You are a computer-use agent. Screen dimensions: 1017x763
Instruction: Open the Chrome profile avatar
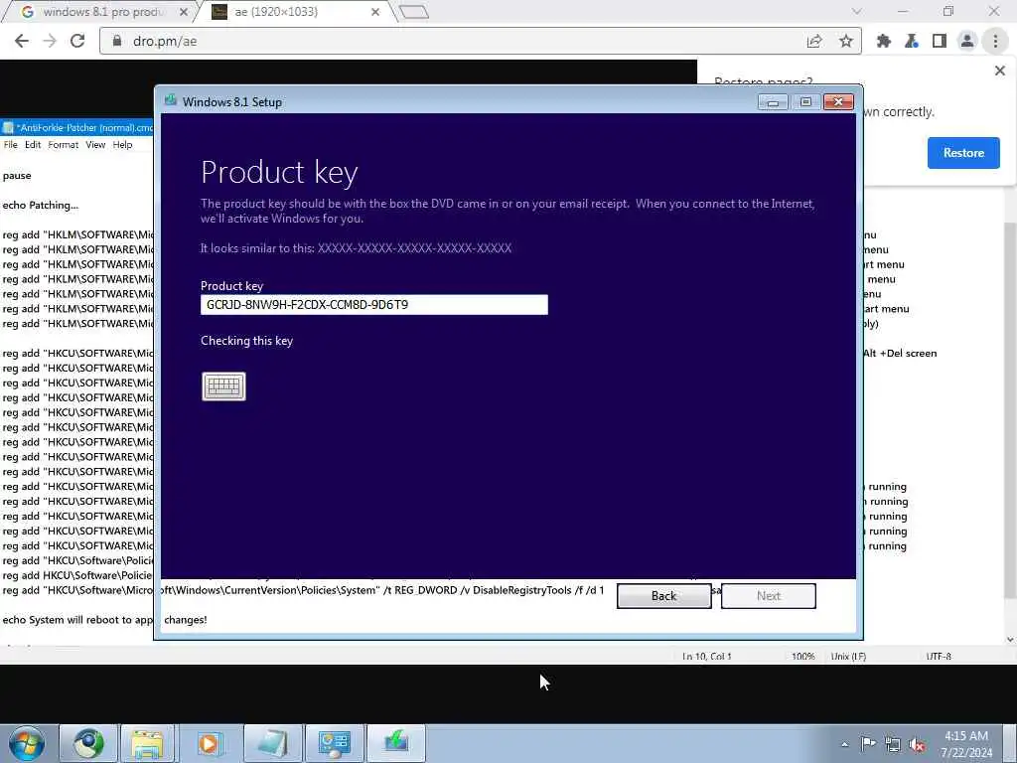pyautogui.click(x=967, y=41)
